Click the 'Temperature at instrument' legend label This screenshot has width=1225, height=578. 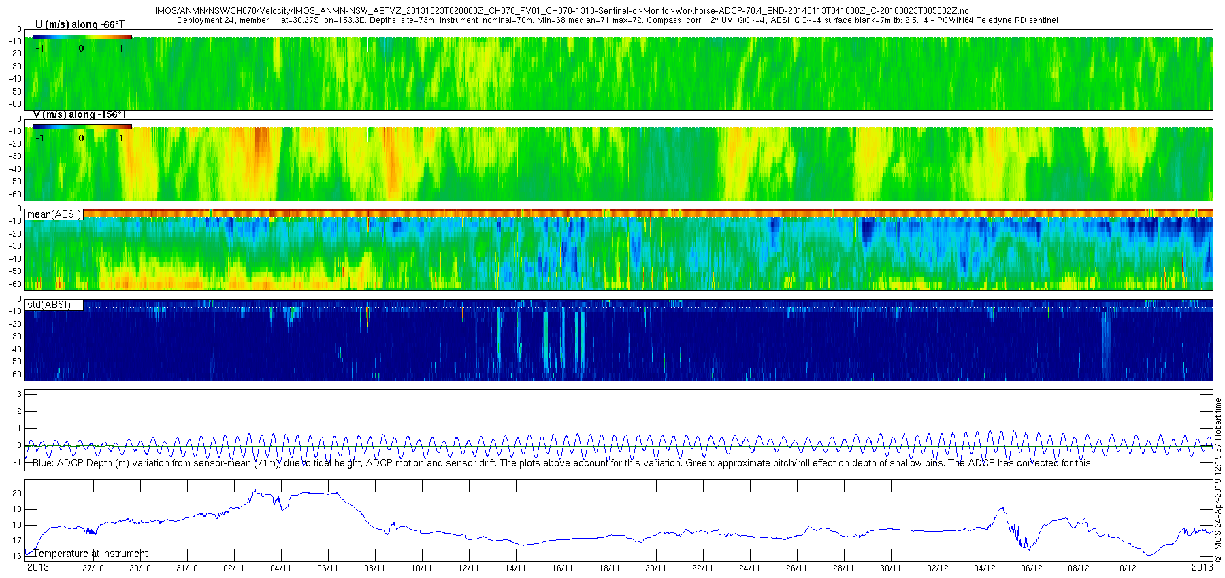click(91, 554)
